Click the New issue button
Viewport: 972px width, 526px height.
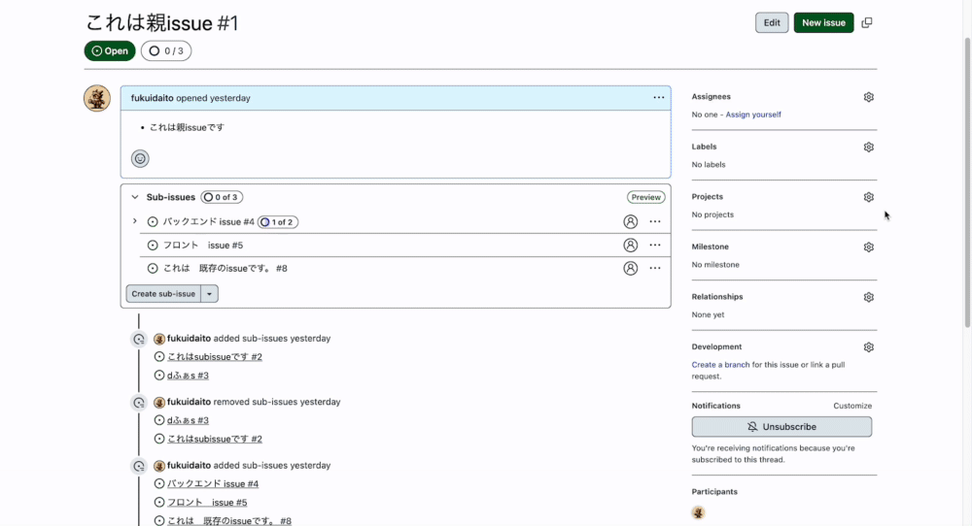pyautogui.click(x=824, y=23)
